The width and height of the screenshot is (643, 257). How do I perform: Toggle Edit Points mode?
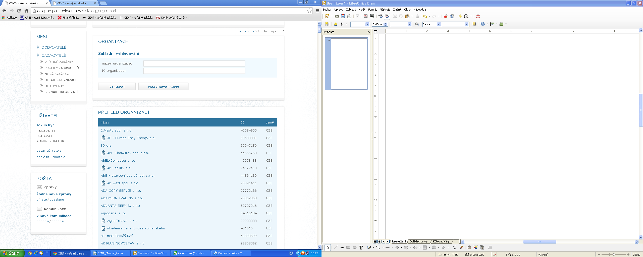coord(455,247)
